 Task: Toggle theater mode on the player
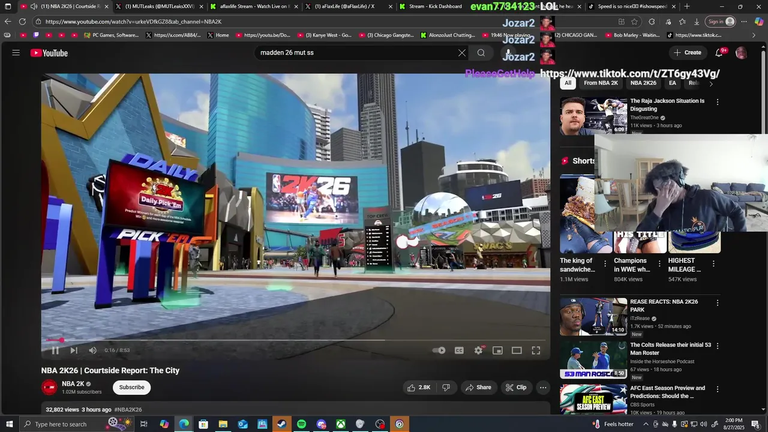pos(517,350)
